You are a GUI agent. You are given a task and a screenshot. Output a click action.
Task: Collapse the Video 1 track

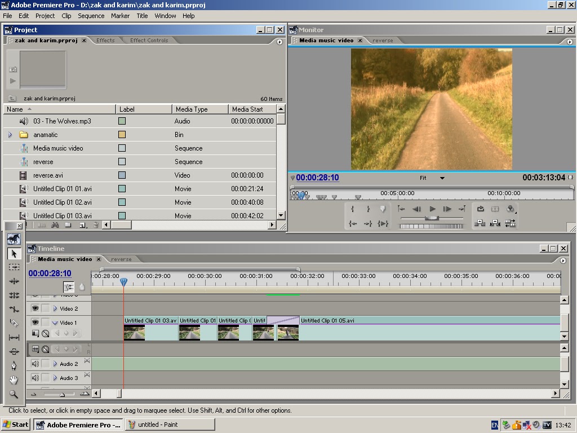coord(55,323)
